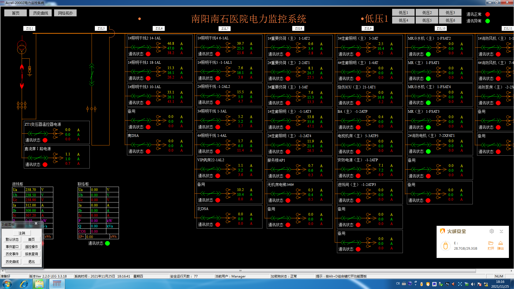514x289 pixels.
Task: Click the Huorong shield icon in system tray
Action: [428, 284]
